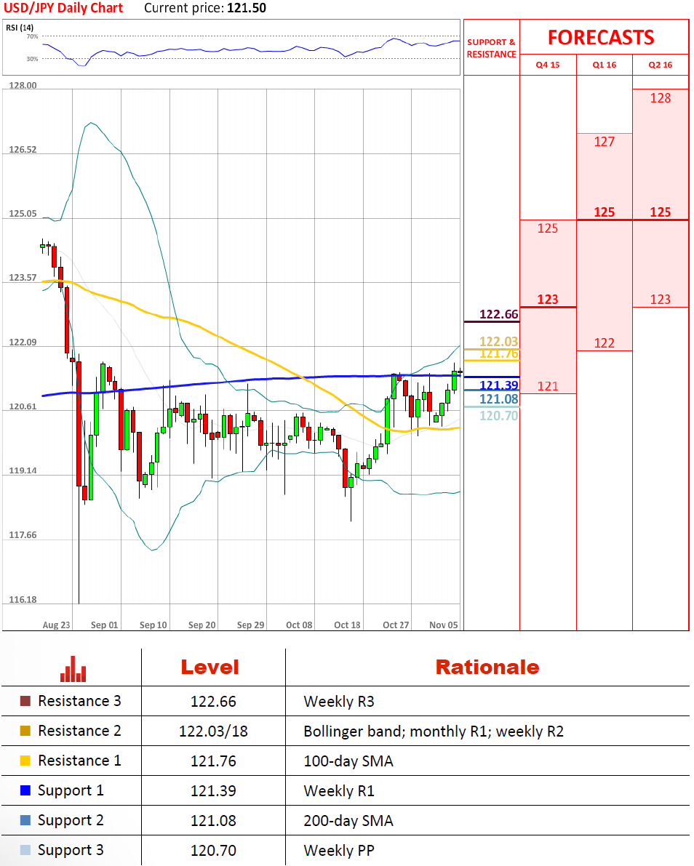Click the 122 forecast in Q1 16
The image size is (694, 866).
click(x=605, y=343)
